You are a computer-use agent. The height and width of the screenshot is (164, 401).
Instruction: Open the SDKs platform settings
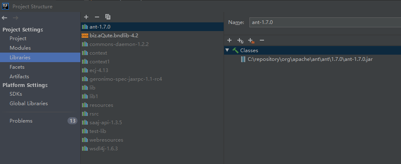(16, 94)
